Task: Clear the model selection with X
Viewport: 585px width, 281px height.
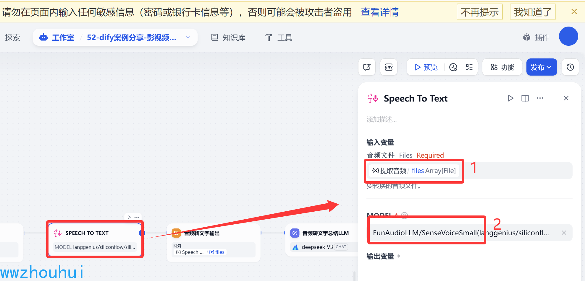Action: coord(564,233)
